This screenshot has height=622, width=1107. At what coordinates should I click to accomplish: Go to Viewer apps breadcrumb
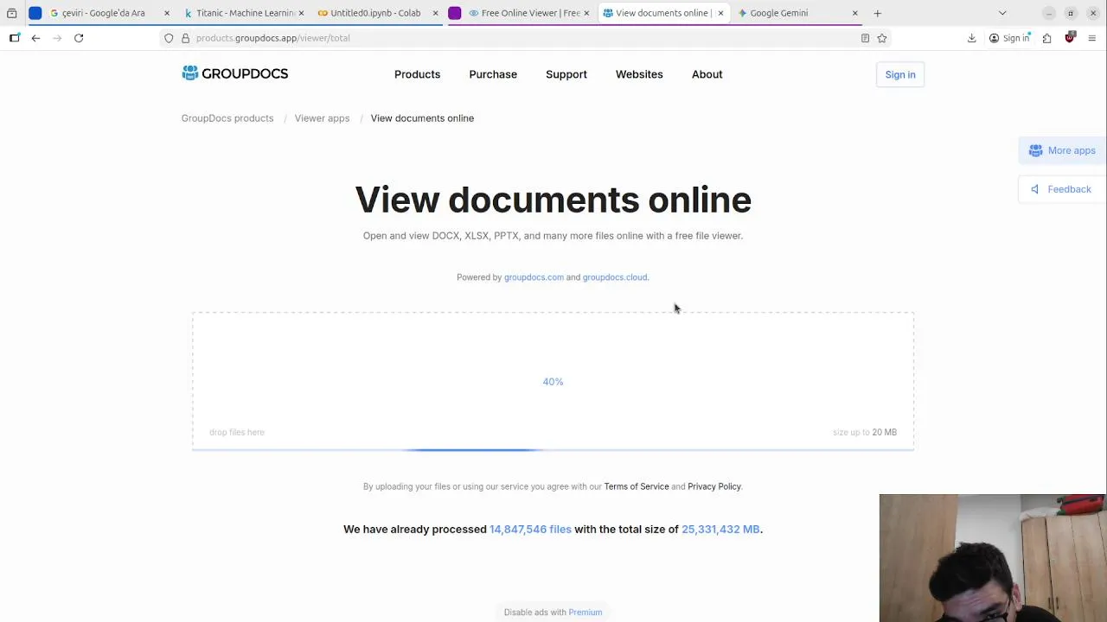(x=322, y=118)
